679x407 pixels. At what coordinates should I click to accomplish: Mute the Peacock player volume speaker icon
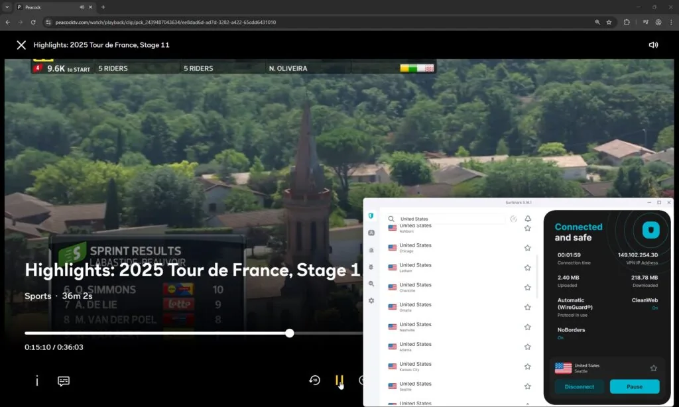click(x=653, y=45)
